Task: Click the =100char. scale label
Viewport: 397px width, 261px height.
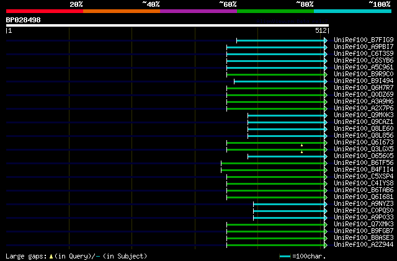Action: tap(309, 256)
